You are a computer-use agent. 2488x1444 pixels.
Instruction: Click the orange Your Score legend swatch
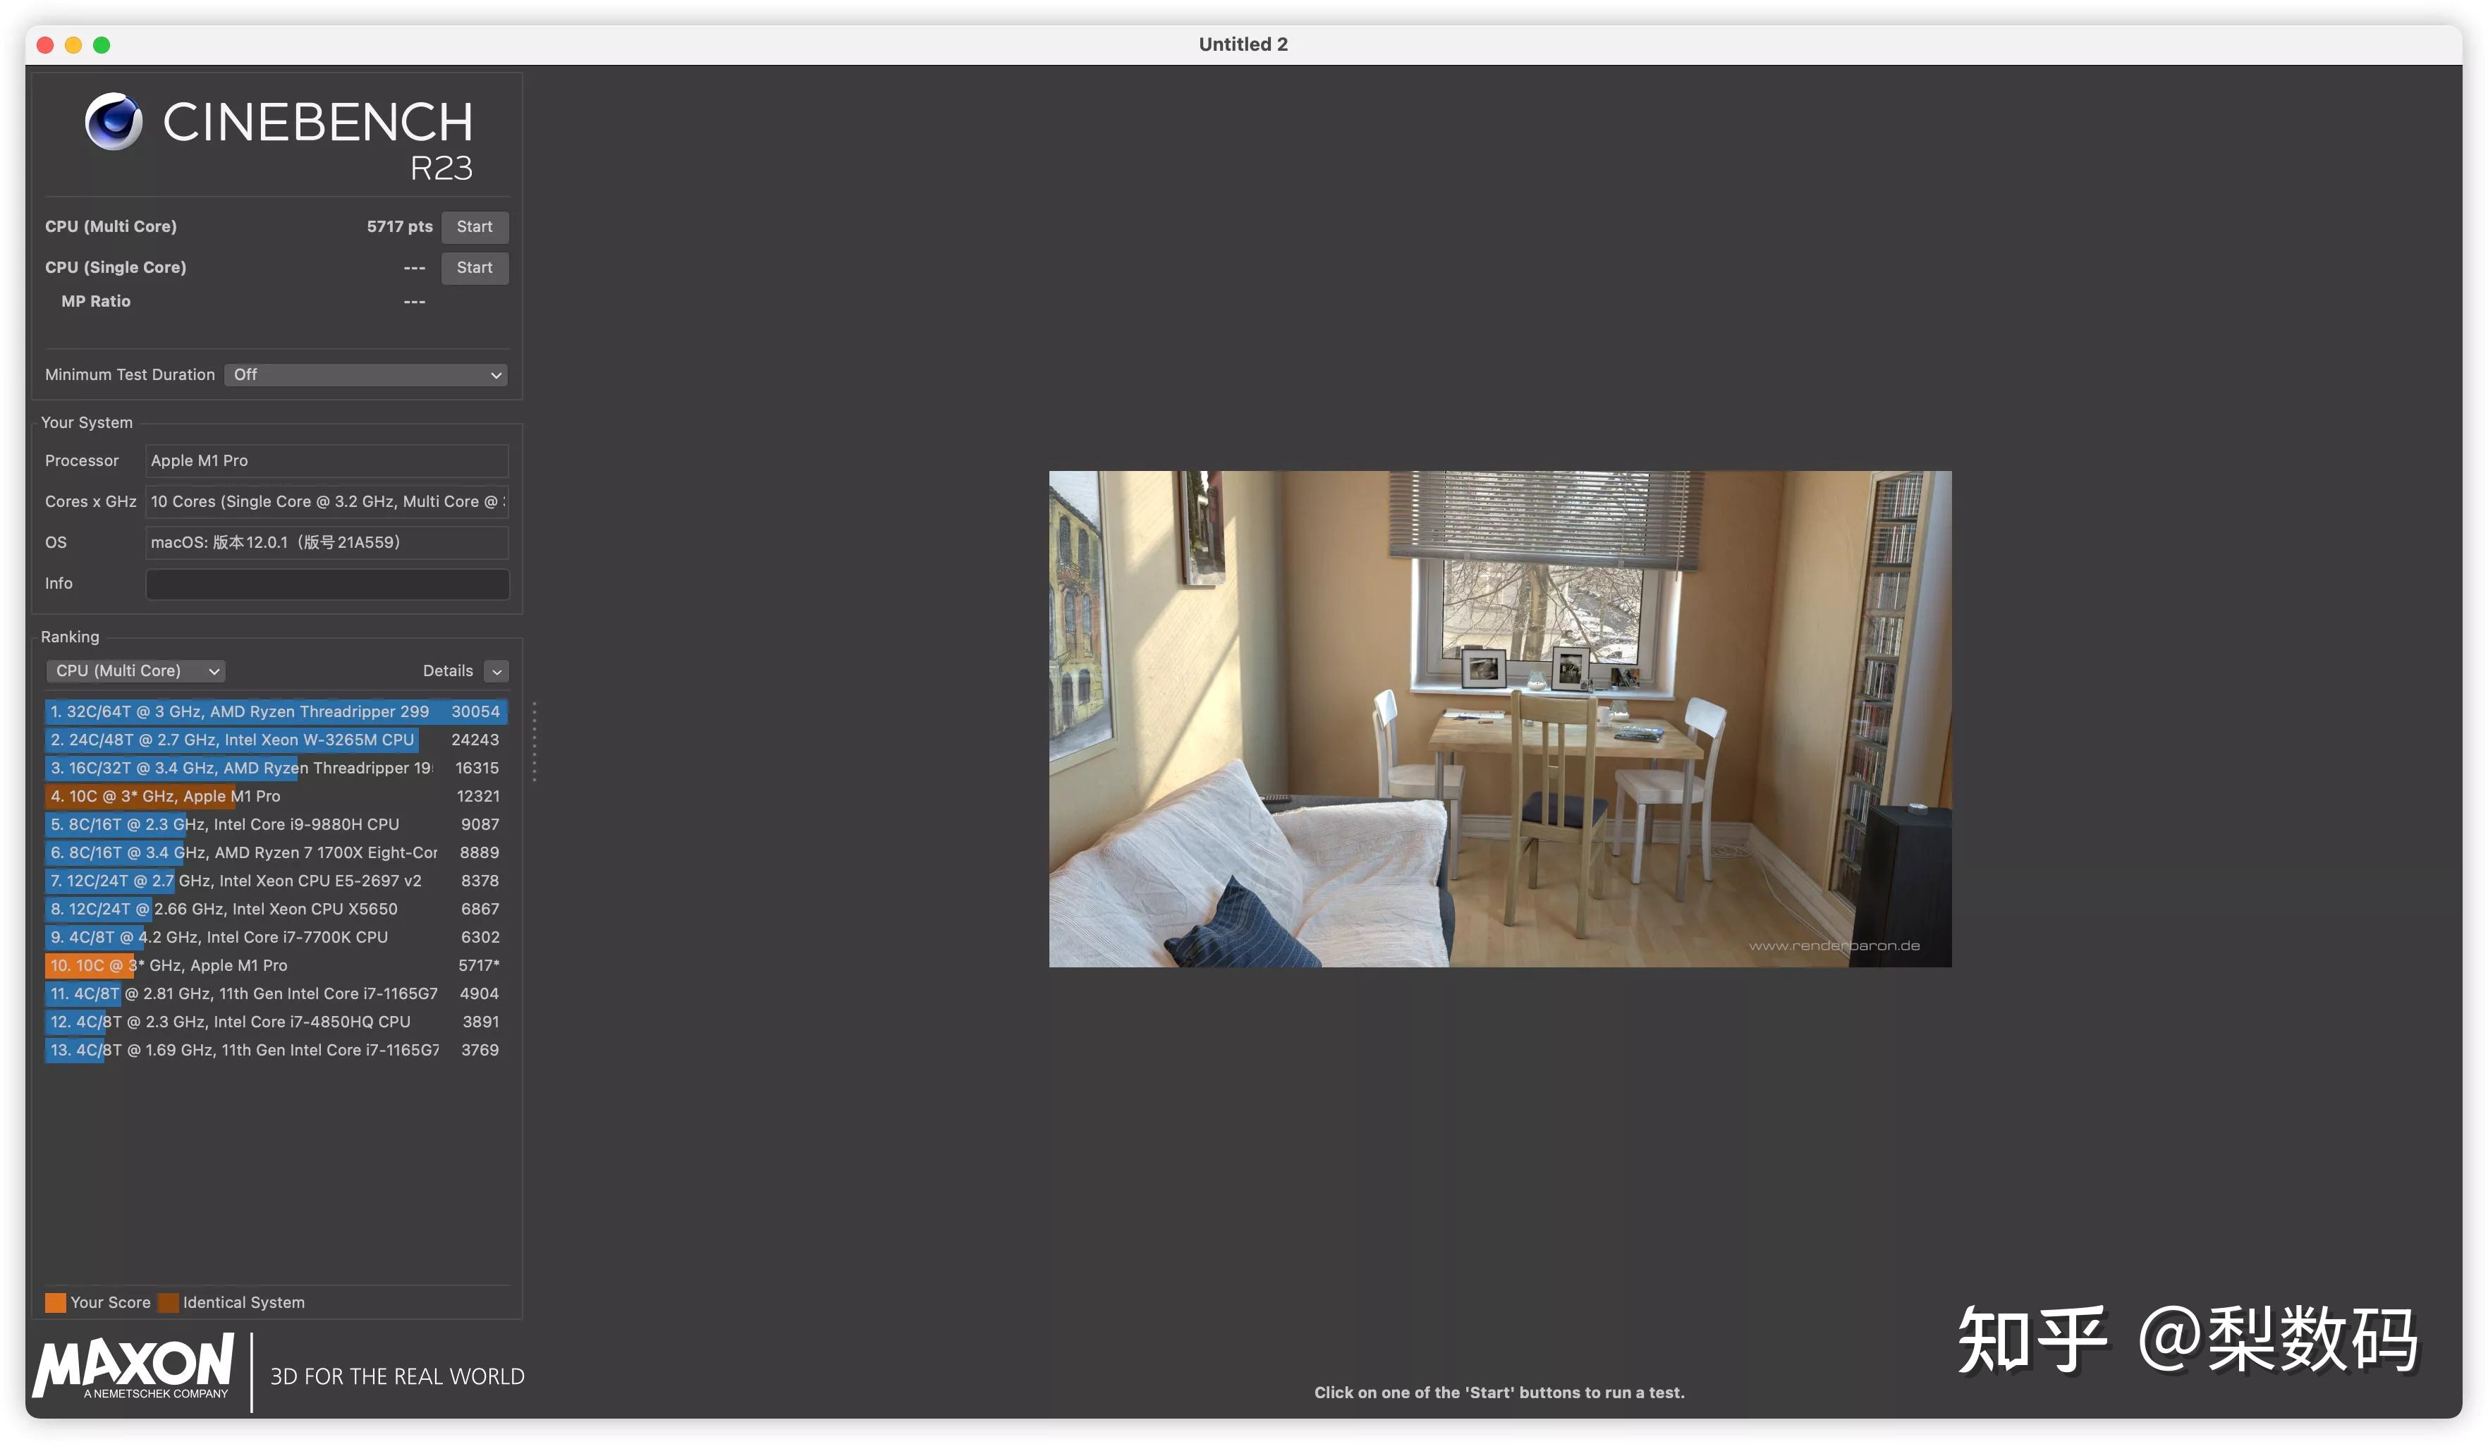55,1303
